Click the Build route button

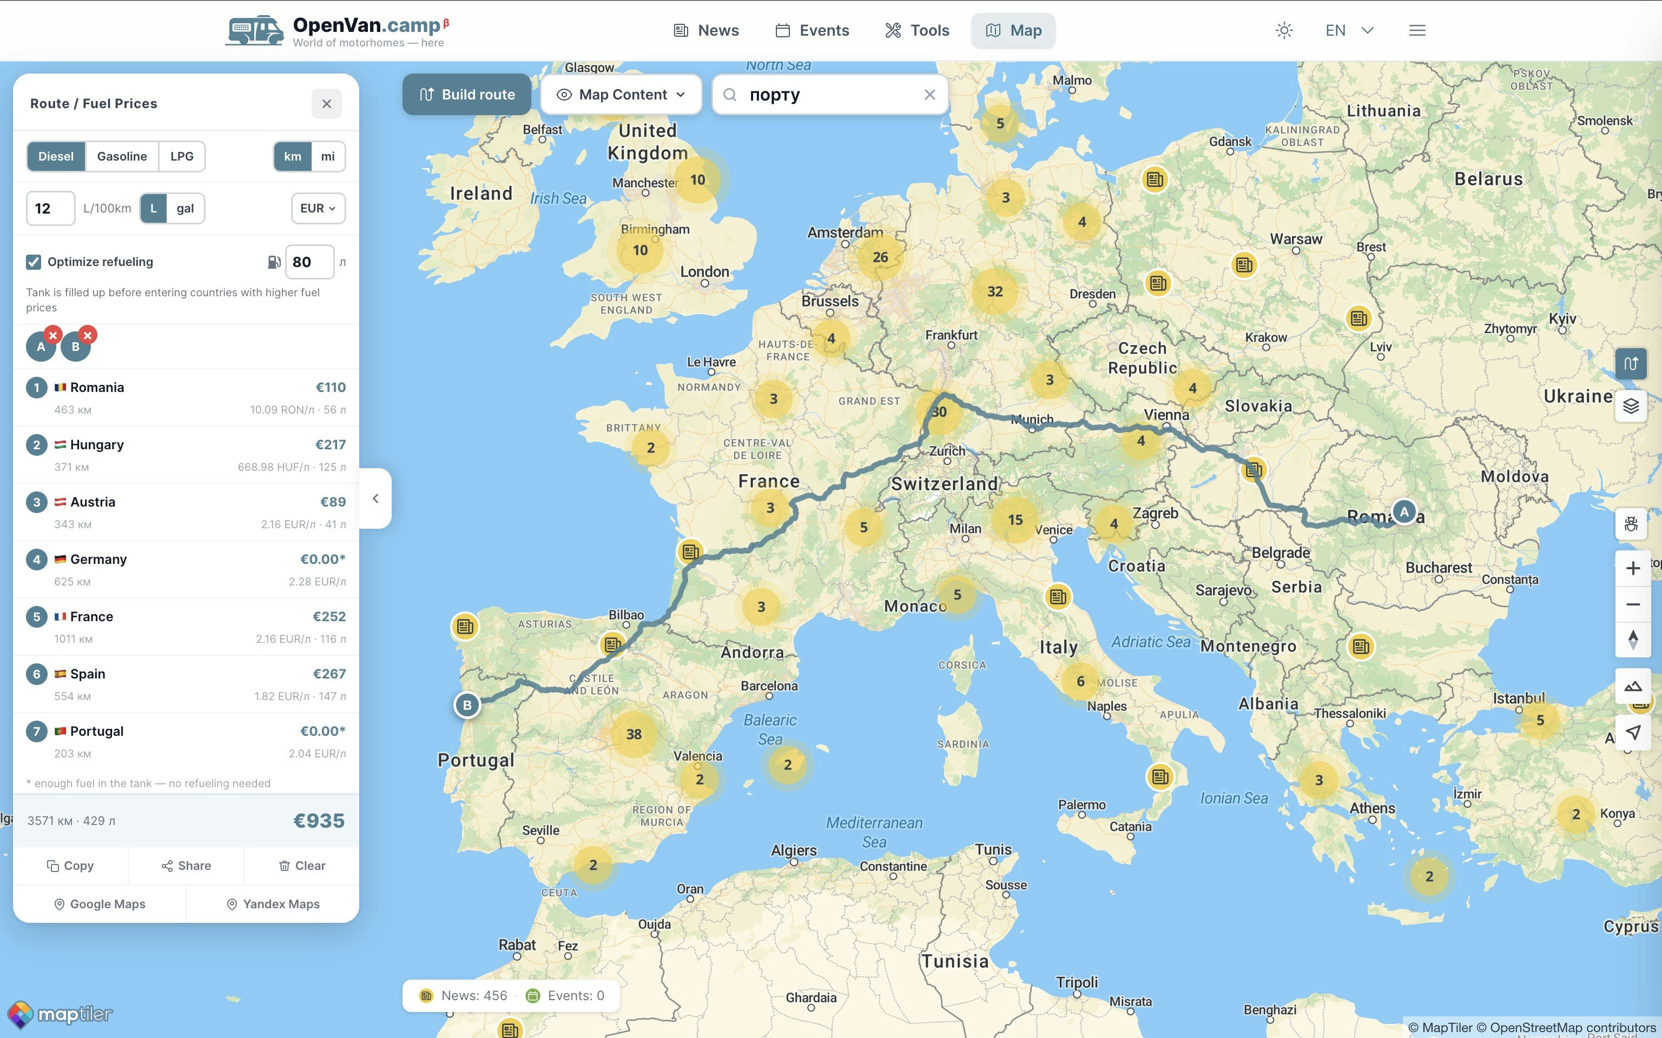[466, 95]
